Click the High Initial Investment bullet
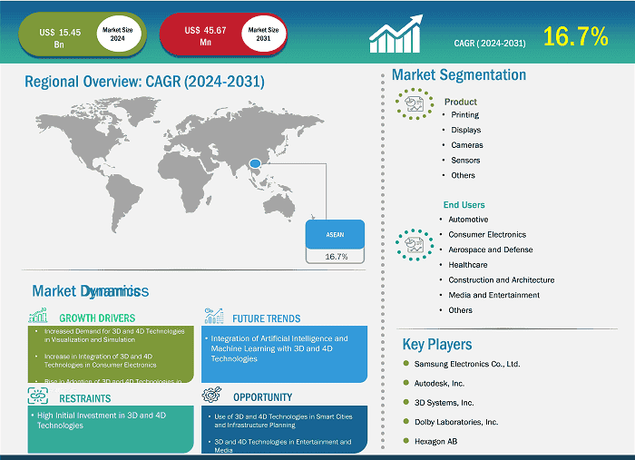Image resolution: width=635 pixels, height=460 pixels. 102,420
